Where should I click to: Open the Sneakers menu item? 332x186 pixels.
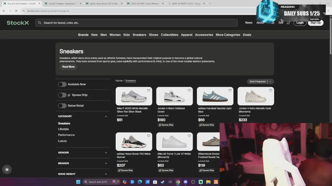click(139, 35)
